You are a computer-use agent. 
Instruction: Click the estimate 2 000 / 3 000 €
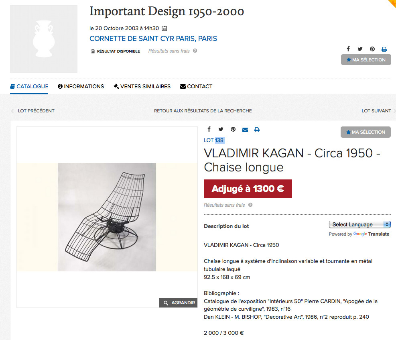224,333
